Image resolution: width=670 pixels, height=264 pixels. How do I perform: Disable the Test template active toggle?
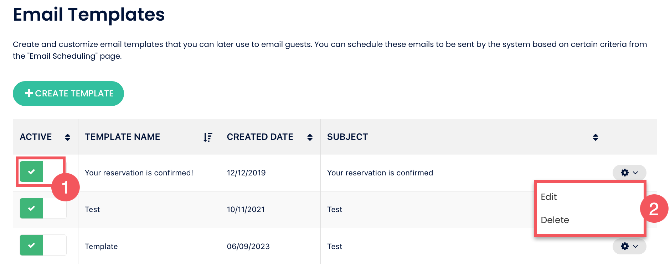[43, 208]
